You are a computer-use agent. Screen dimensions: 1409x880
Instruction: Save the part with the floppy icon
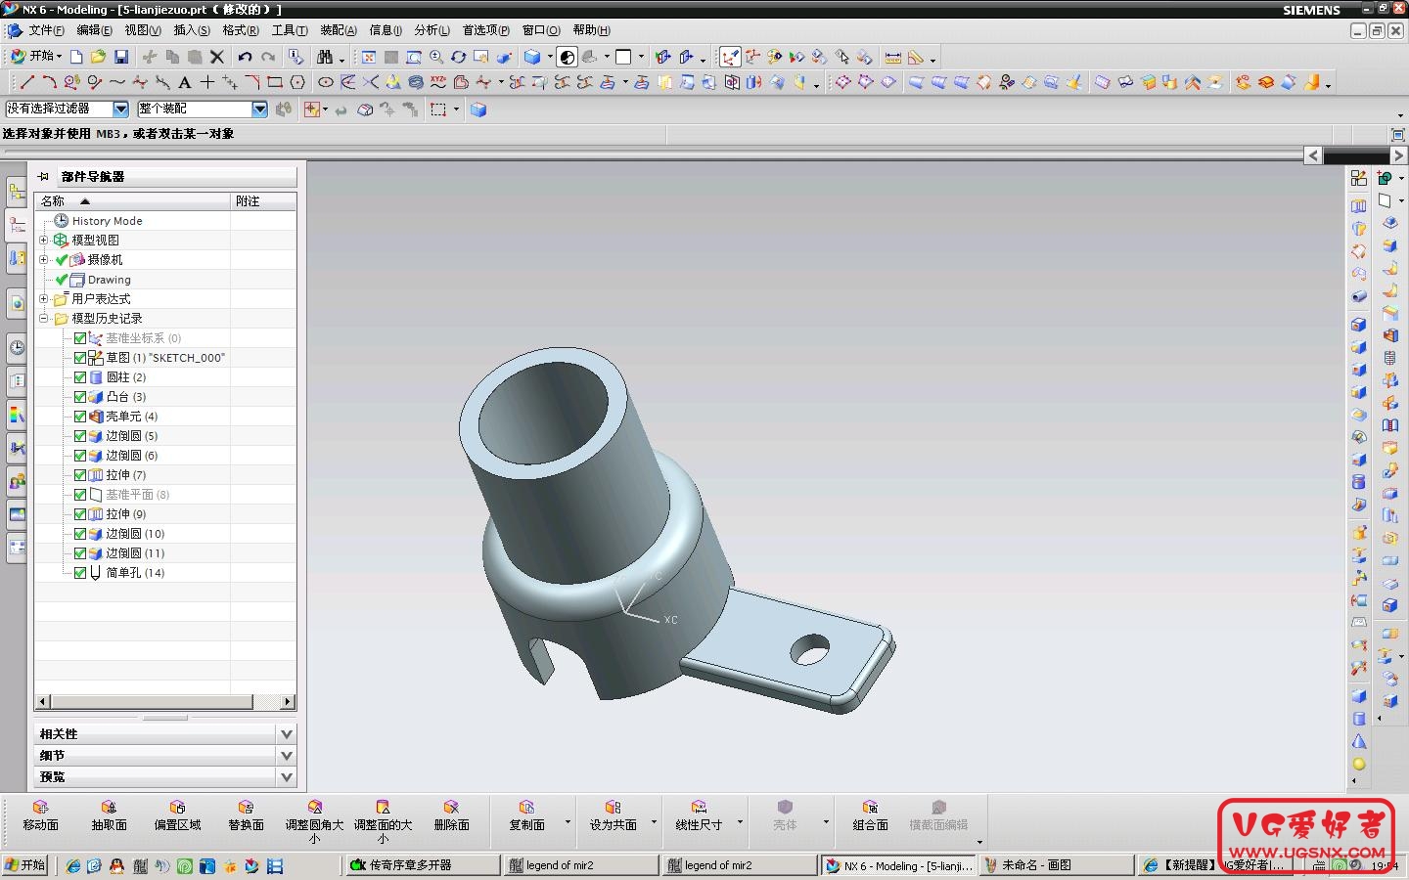(x=121, y=57)
